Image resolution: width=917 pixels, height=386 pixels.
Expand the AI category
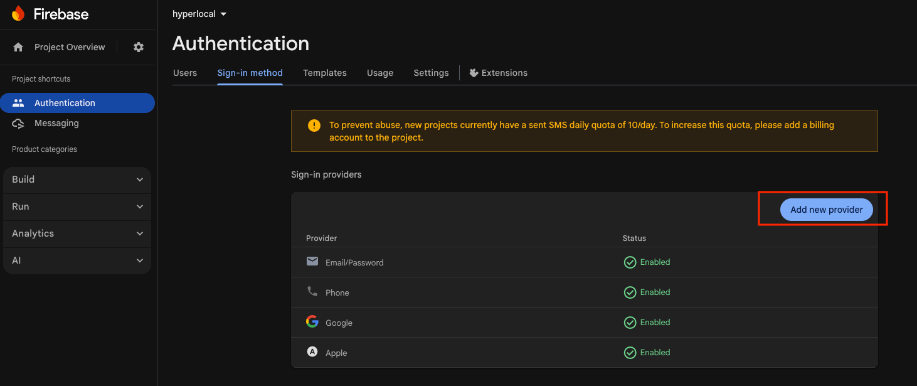tap(77, 260)
